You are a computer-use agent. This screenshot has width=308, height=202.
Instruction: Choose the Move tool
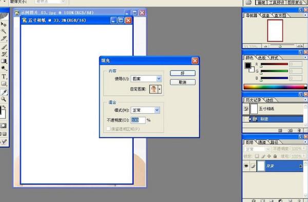[x=4, y=24]
